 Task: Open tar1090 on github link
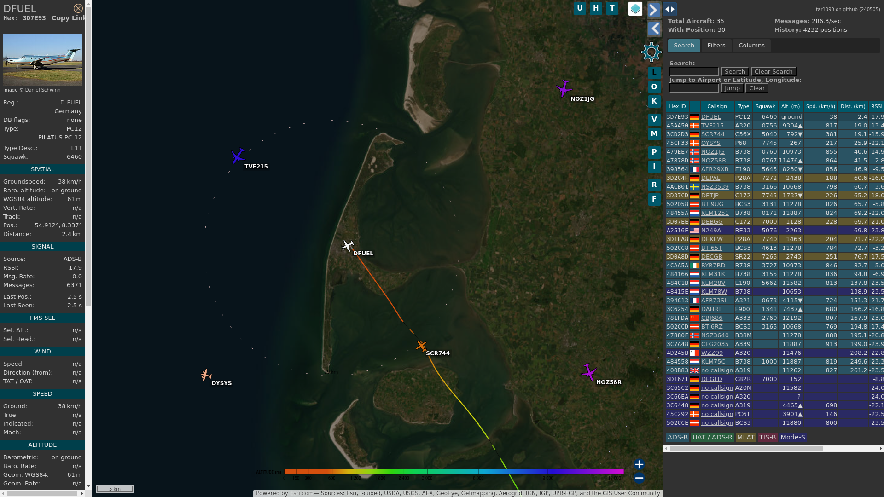coord(848,9)
